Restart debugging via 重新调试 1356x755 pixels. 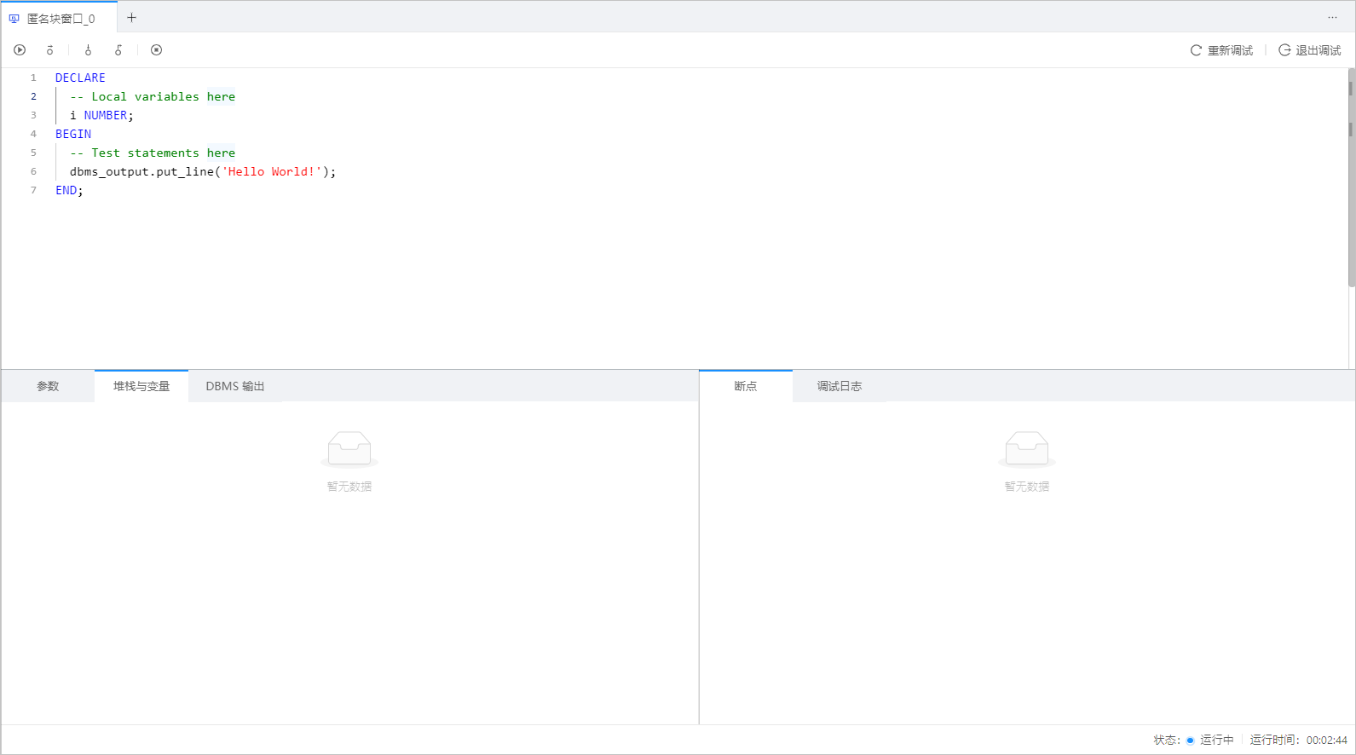pos(1221,51)
